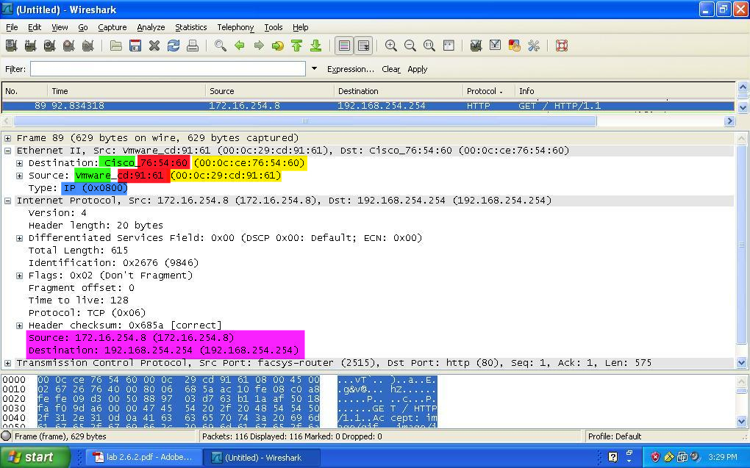Open the Analyze menu
The width and height of the screenshot is (750, 468).
[151, 27]
